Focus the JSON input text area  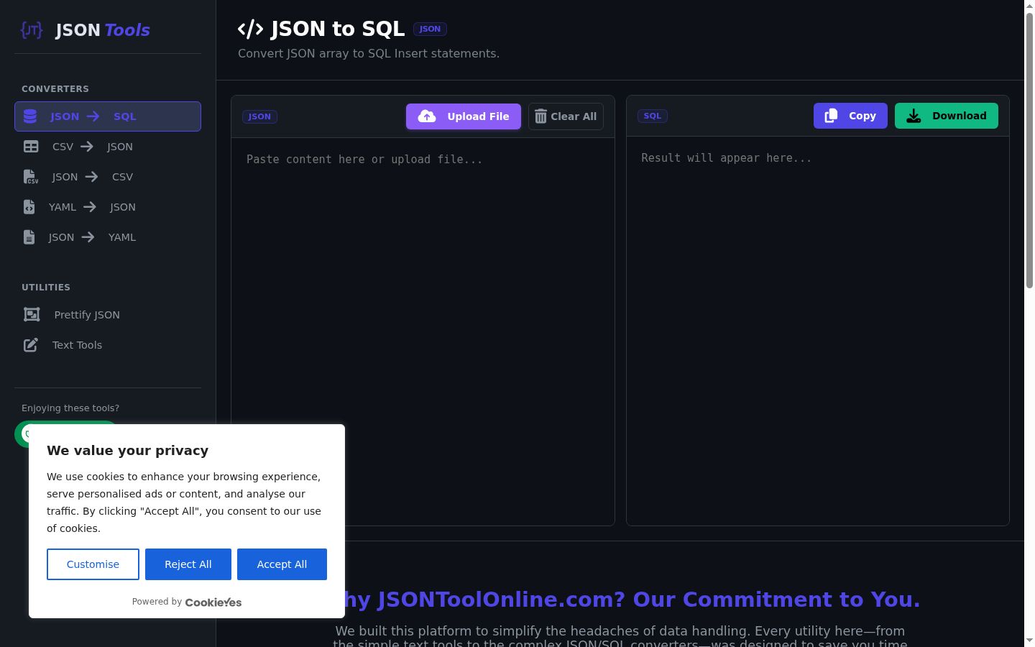pos(423,331)
